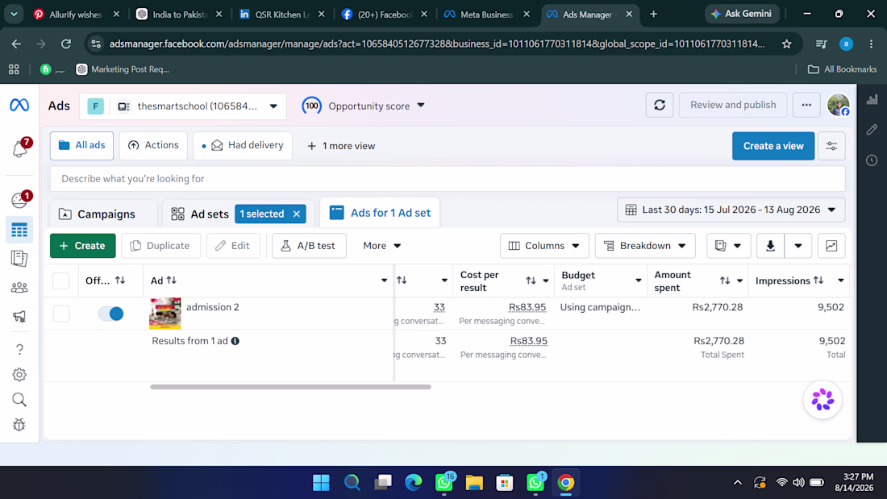Screen dimensions: 887x499
Task: Open the right panel bar chart icon
Action: click(x=872, y=100)
